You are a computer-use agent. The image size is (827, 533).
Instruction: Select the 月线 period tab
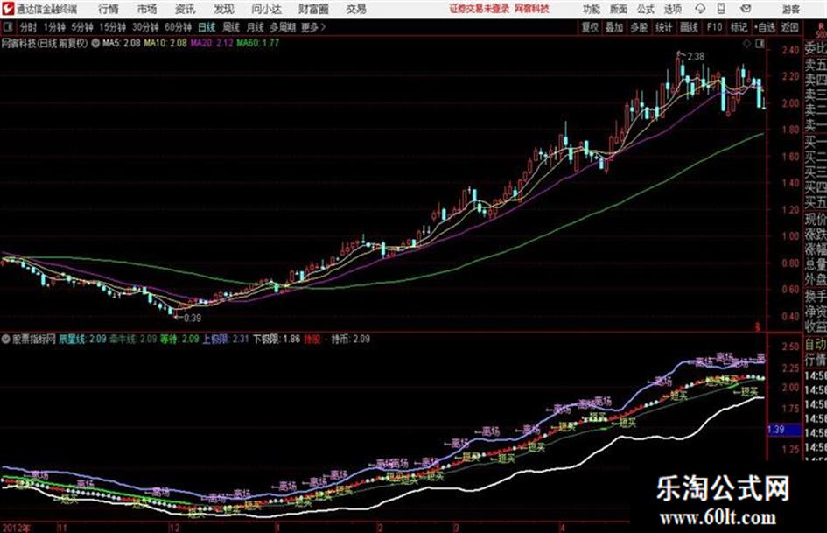(x=256, y=27)
